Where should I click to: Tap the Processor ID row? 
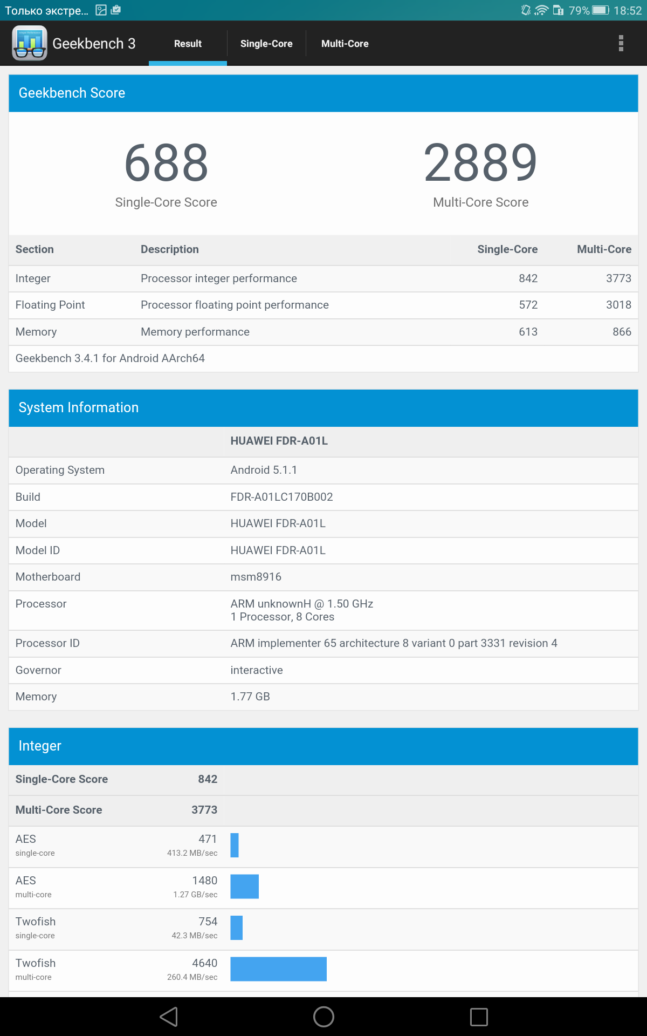click(323, 643)
